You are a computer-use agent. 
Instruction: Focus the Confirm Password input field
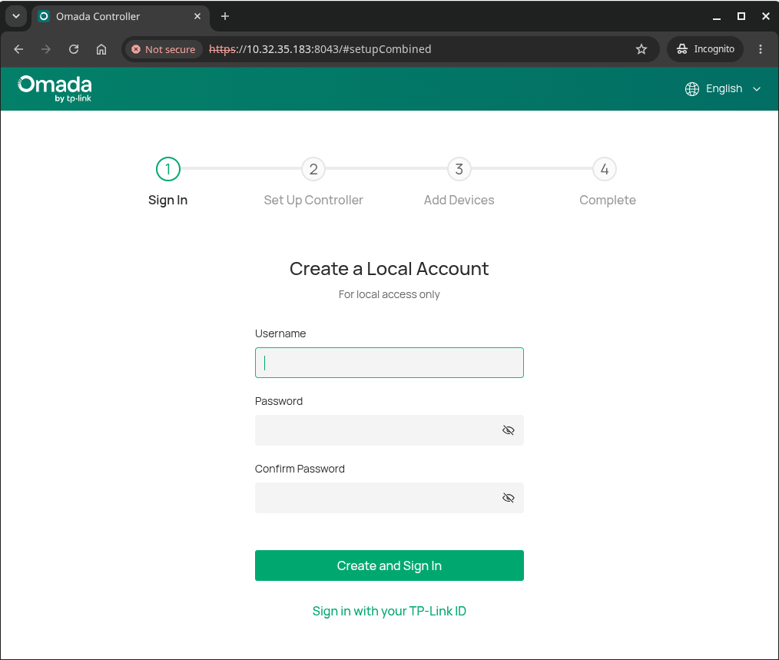coord(389,498)
